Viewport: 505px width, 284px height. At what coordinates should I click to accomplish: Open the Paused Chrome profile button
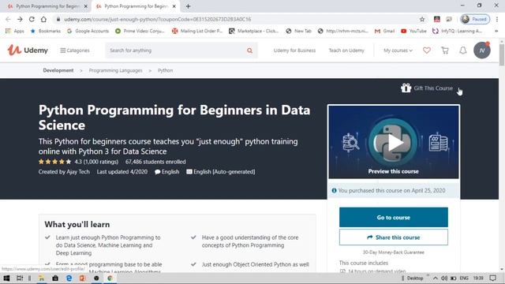click(x=475, y=19)
